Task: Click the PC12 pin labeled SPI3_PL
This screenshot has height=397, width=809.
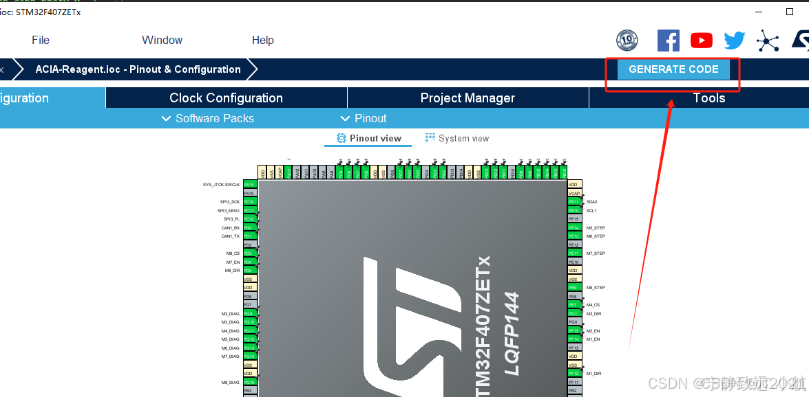Action: [250, 219]
